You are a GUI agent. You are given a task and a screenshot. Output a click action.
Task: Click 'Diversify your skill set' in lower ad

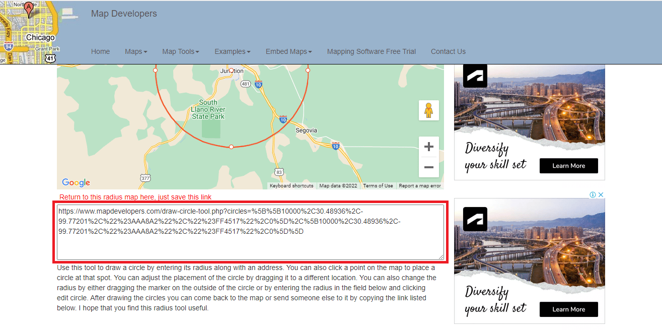click(x=495, y=300)
